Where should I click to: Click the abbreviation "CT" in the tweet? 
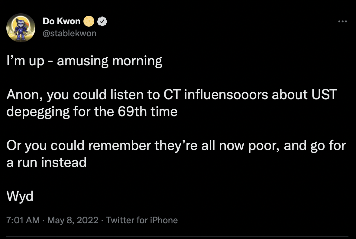coord(172,94)
